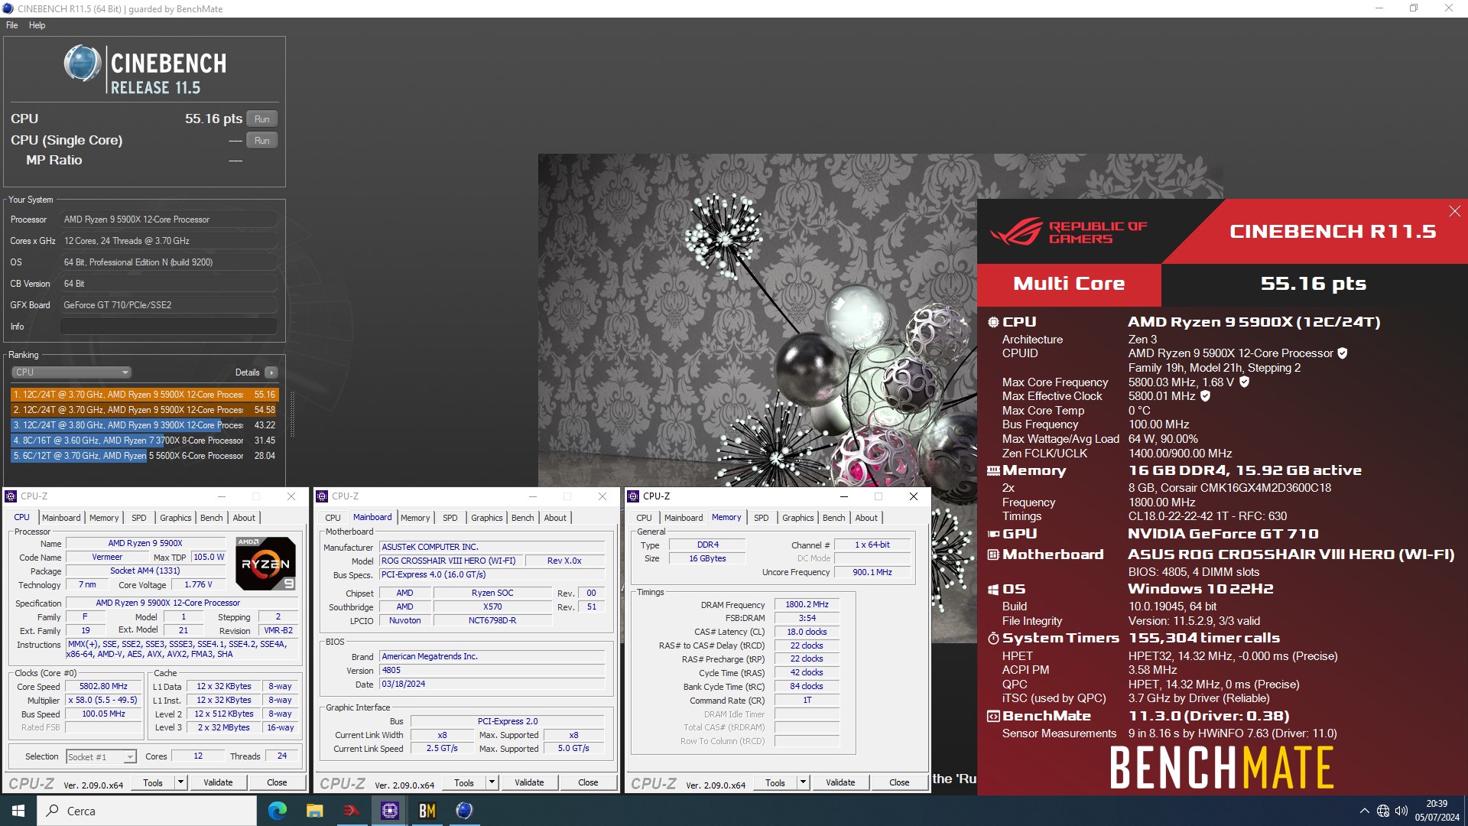This screenshot has width=1468, height=826.
Task: Expand ranking Details arrow
Action: (x=271, y=372)
